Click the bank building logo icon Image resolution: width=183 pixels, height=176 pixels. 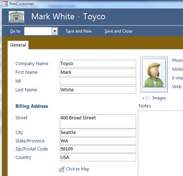pyautogui.click(x=16, y=17)
